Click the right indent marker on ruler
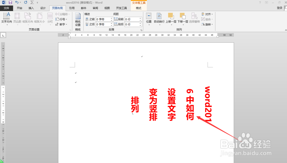This screenshot has height=163, width=287. tap(218, 36)
